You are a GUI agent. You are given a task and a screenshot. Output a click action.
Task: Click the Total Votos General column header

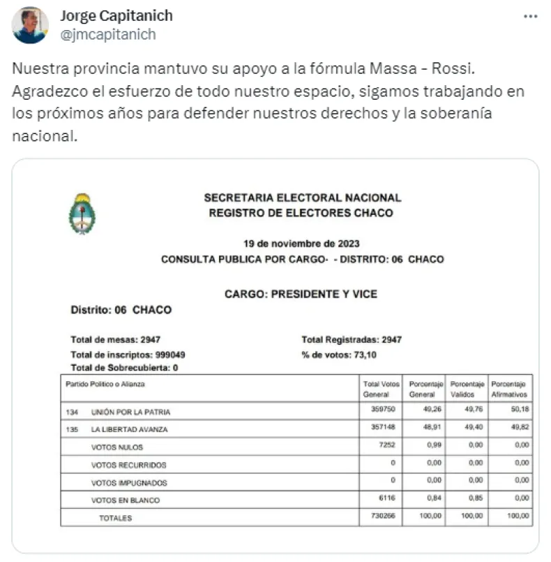click(380, 390)
